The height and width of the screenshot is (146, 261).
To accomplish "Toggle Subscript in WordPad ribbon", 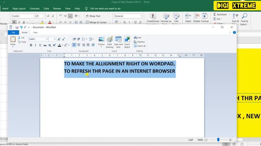I will (x=50, y=45).
